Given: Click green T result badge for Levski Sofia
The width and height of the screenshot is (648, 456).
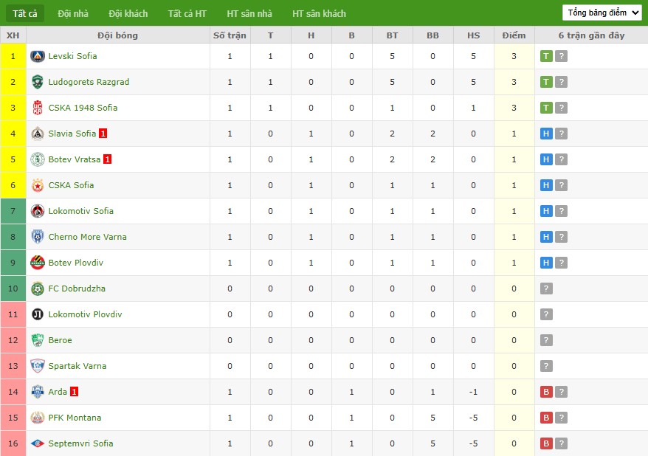Looking at the screenshot, I should [x=546, y=56].
